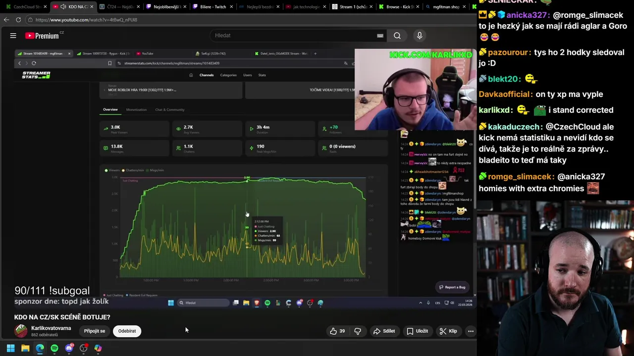The height and width of the screenshot is (356, 634).
Task: Click the YouTube magnifier search button
Action: point(397,36)
